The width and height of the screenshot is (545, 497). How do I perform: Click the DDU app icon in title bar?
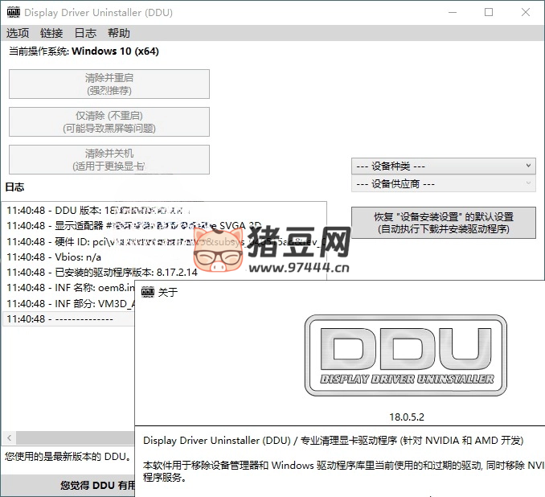tap(13, 13)
